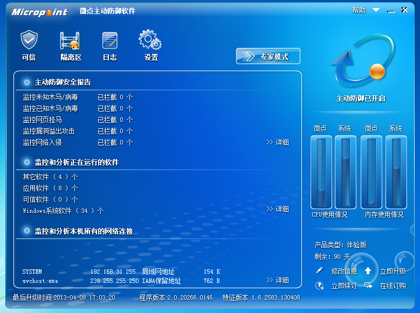Screen dimensions: 420x313
Task: Click the IP address 192.168.31.255
Action: pyautogui.click(x=113, y=272)
